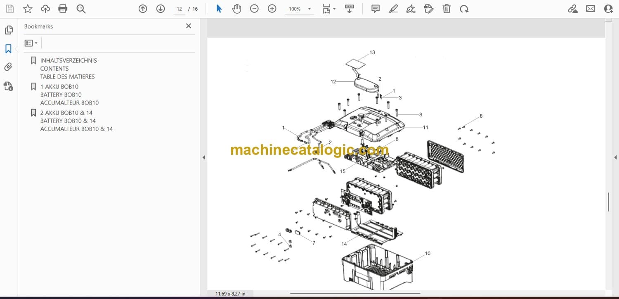Toggle the Attachments paperclip panel

pos(8,67)
